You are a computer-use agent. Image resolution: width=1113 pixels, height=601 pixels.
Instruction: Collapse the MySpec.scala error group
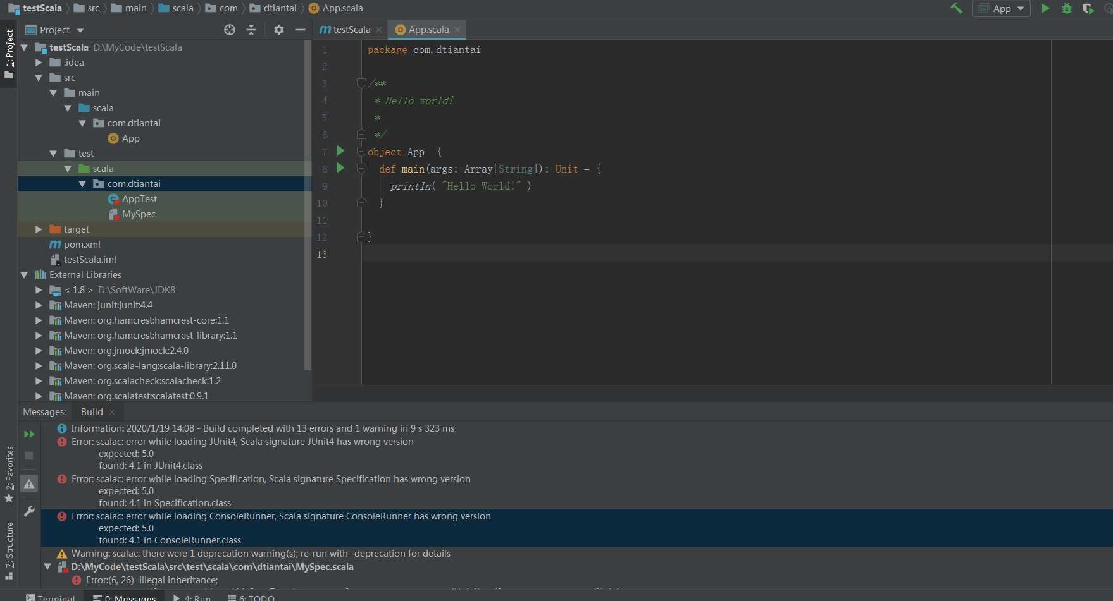[x=47, y=567]
